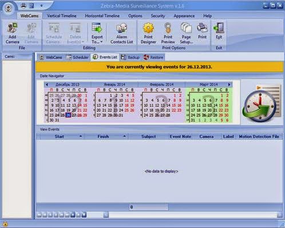Click the clock with green arrow image
The height and width of the screenshot is (228, 285).
262,104
